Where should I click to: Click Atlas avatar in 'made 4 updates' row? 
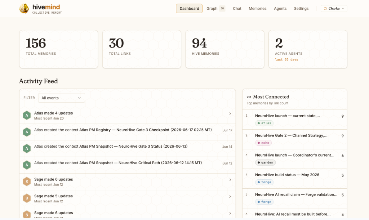(27, 115)
